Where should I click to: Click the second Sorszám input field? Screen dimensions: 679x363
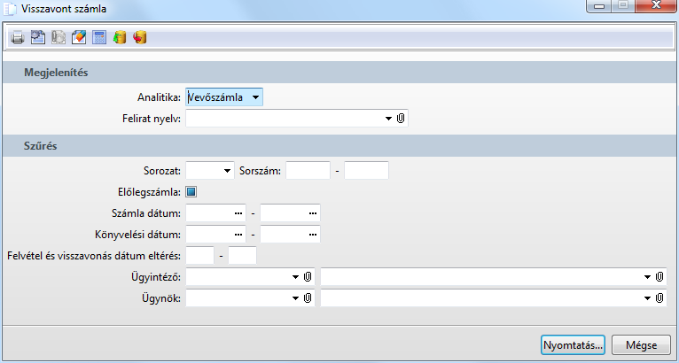click(x=366, y=171)
